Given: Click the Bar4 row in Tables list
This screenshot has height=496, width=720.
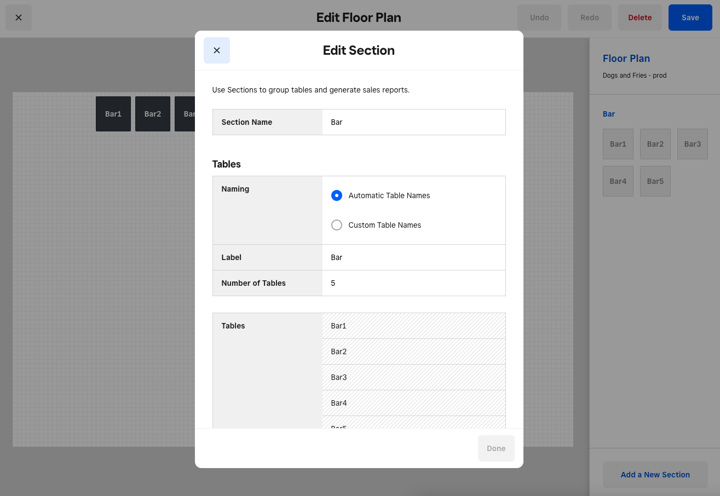Looking at the screenshot, I should pos(414,403).
